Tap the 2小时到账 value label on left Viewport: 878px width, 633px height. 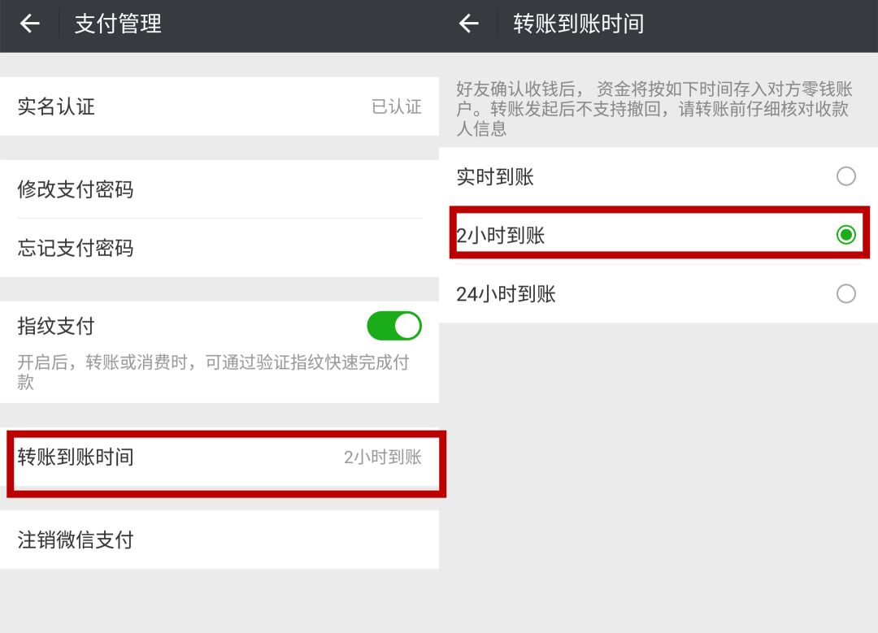coord(382,457)
